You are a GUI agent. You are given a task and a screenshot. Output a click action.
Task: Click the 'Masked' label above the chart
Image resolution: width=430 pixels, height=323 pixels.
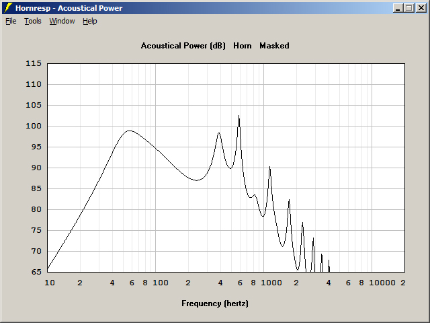click(274, 46)
